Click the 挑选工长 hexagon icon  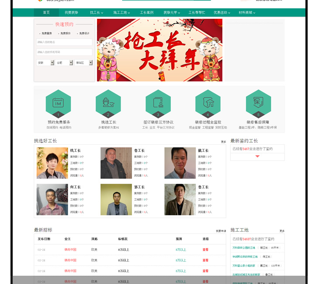[108, 104]
